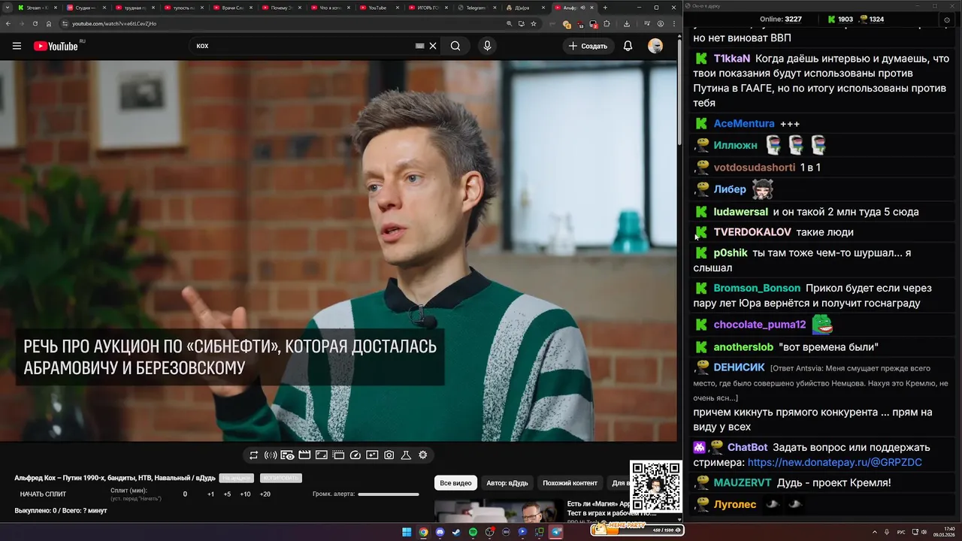Take a video screenshot with camera icon
Screen dimensions: 962x541
(389, 455)
